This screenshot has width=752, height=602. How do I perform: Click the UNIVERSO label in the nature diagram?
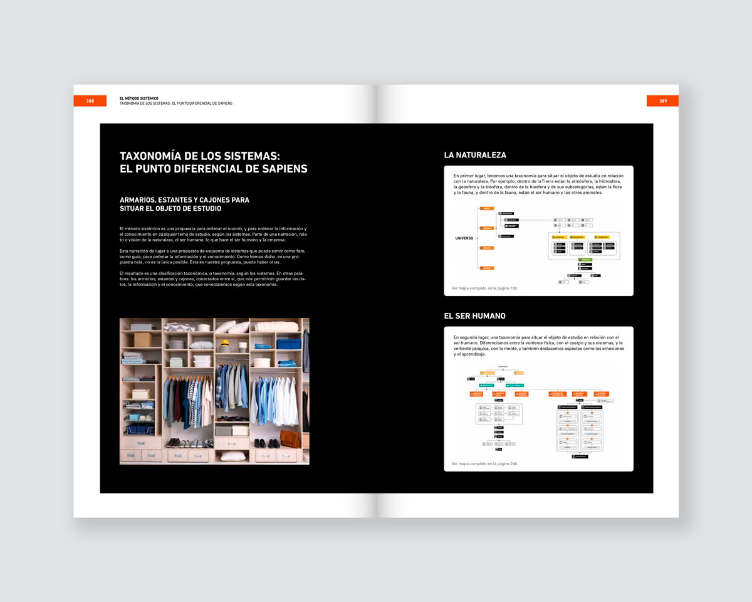(x=464, y=238)
